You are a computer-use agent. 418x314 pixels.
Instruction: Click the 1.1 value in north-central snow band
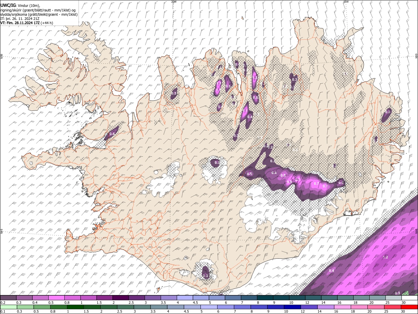[245, 111]
